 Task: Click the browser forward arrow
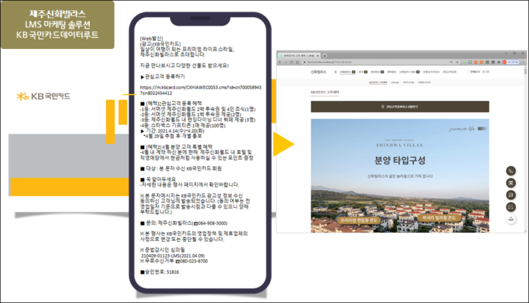[x=286, y=62]
